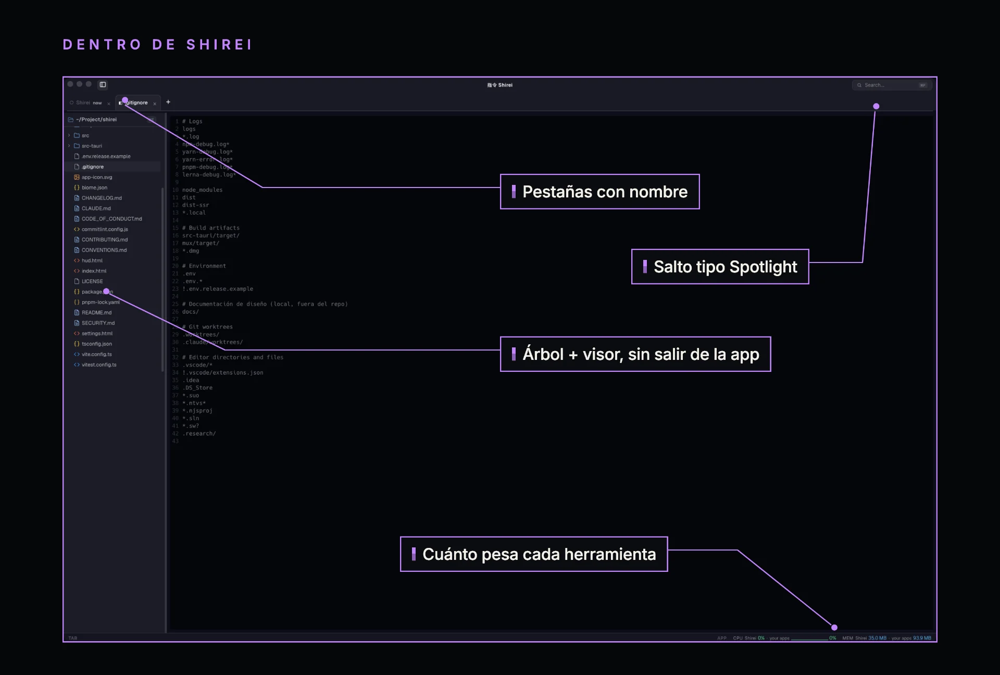The image size is (1000, 675).
Task: Open biome.json file
Action: [94, 187]
